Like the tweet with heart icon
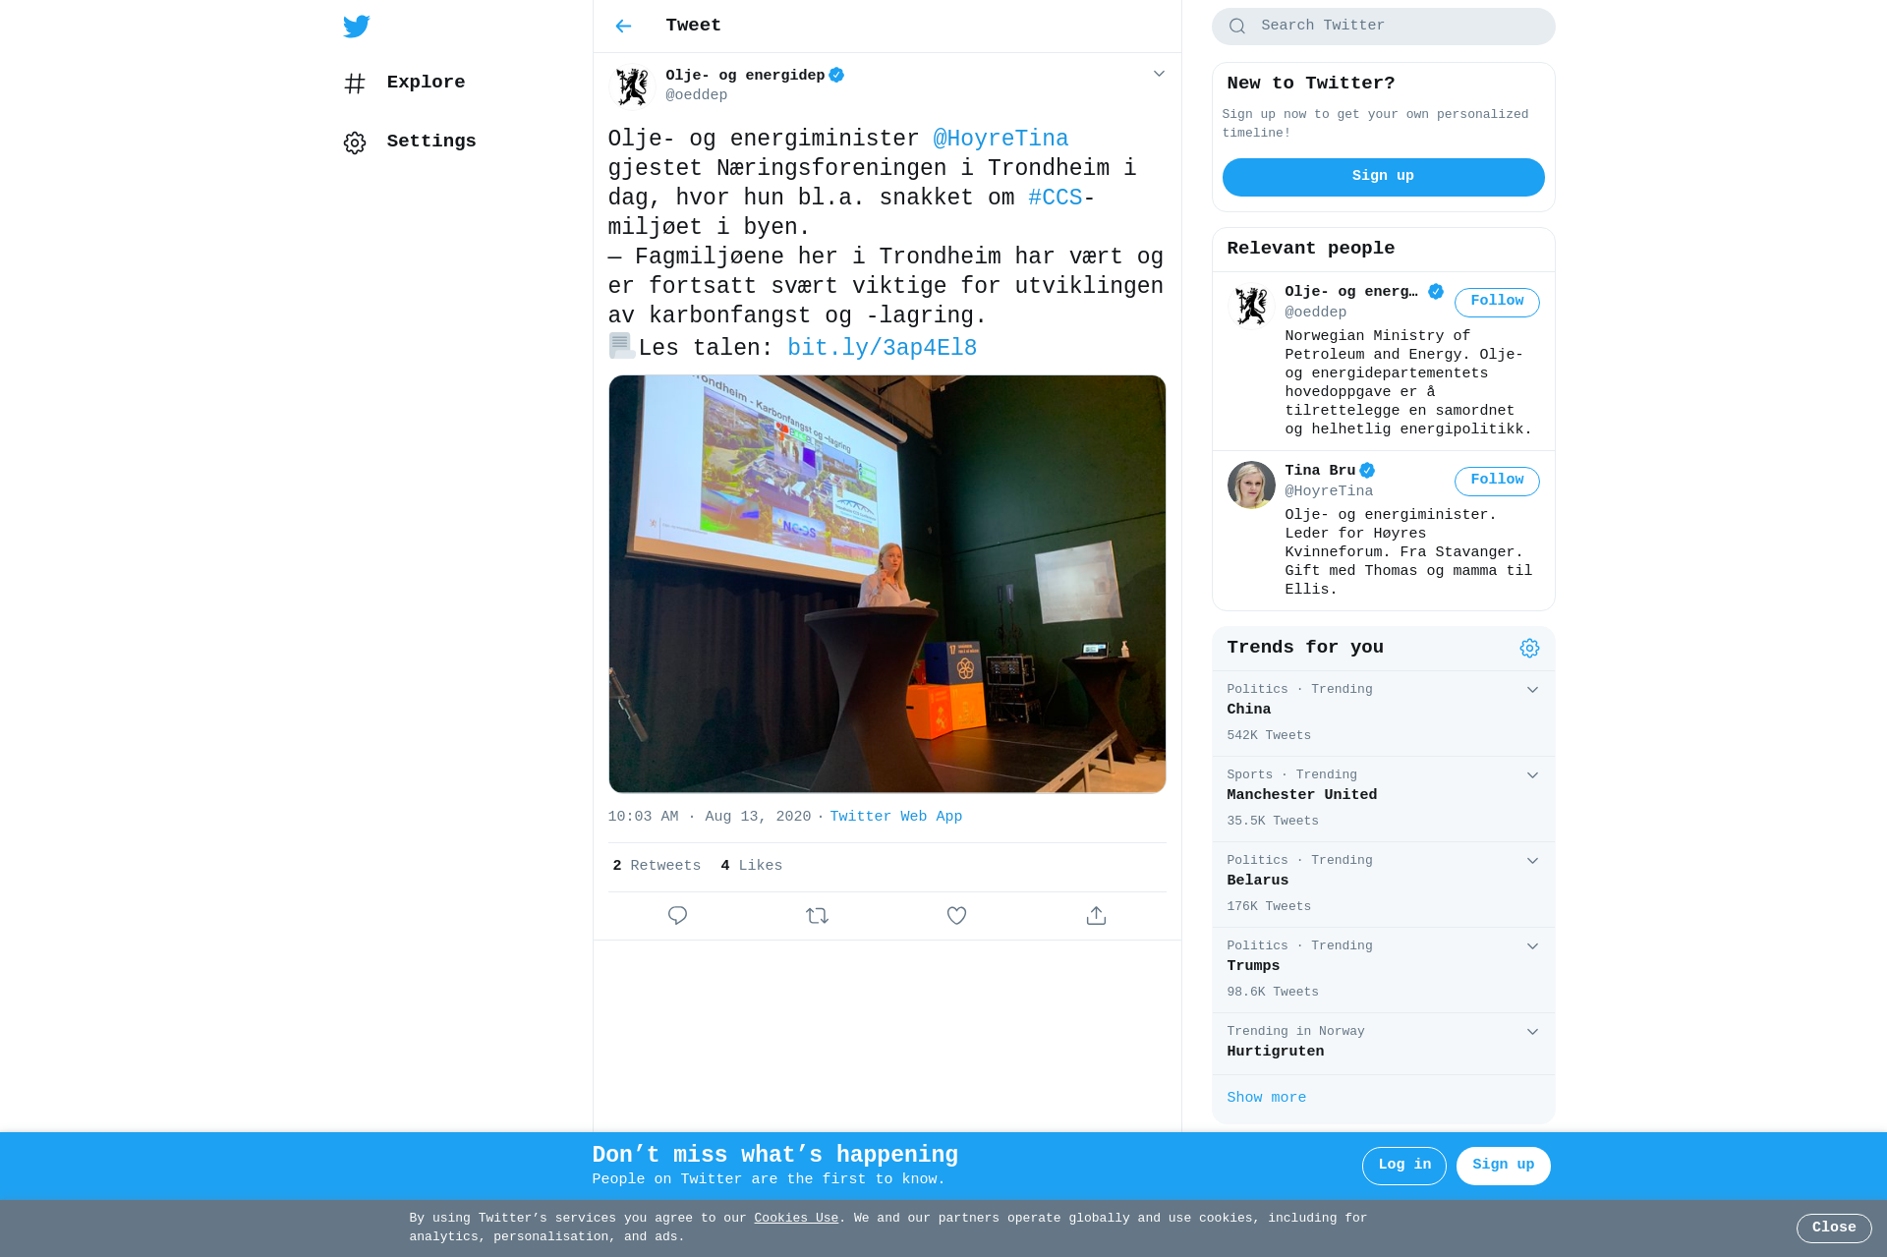This screenshot has width=1887, height=1257. [x=956, y=916]
